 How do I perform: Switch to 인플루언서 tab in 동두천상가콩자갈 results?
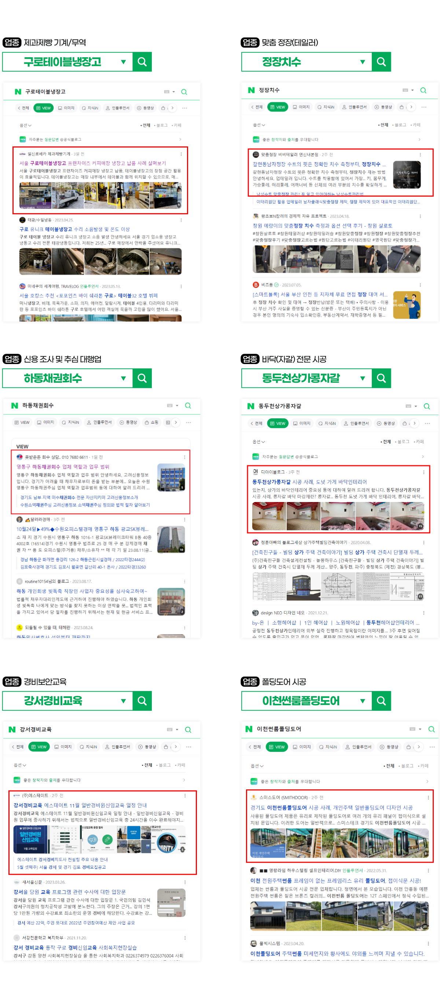click(356, 423)
